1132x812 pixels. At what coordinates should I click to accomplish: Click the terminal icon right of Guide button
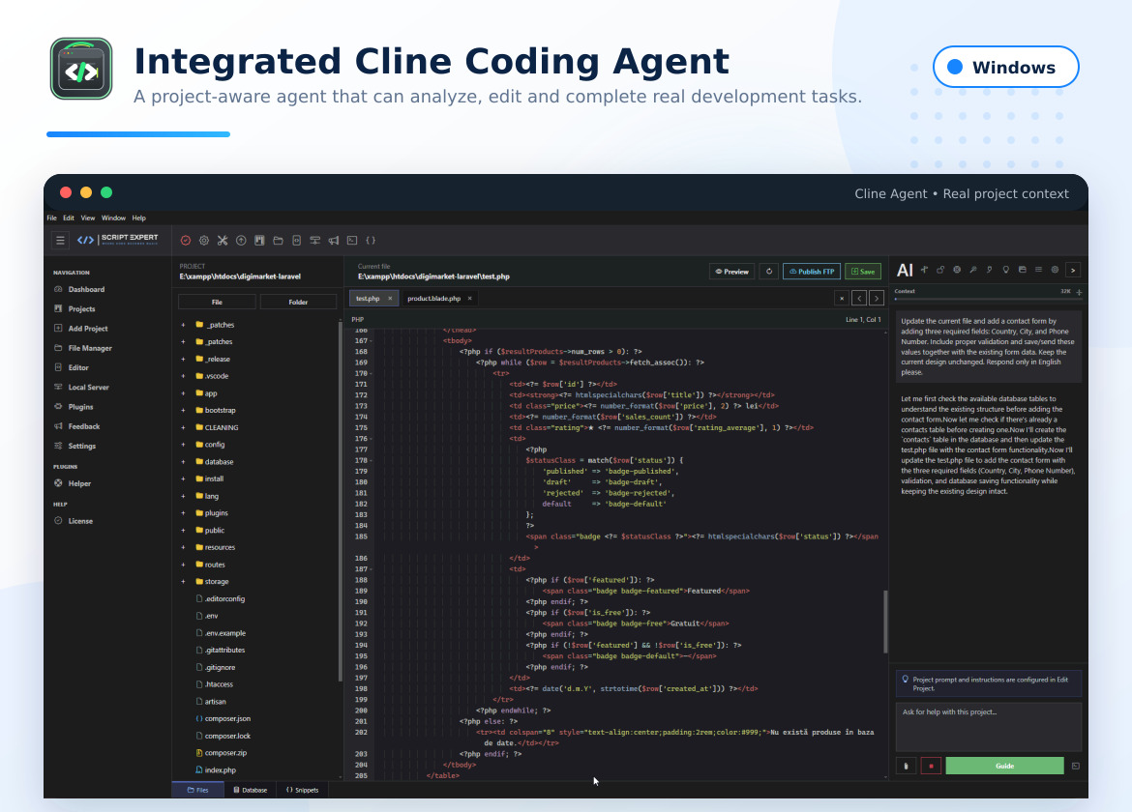(1076, 766)
